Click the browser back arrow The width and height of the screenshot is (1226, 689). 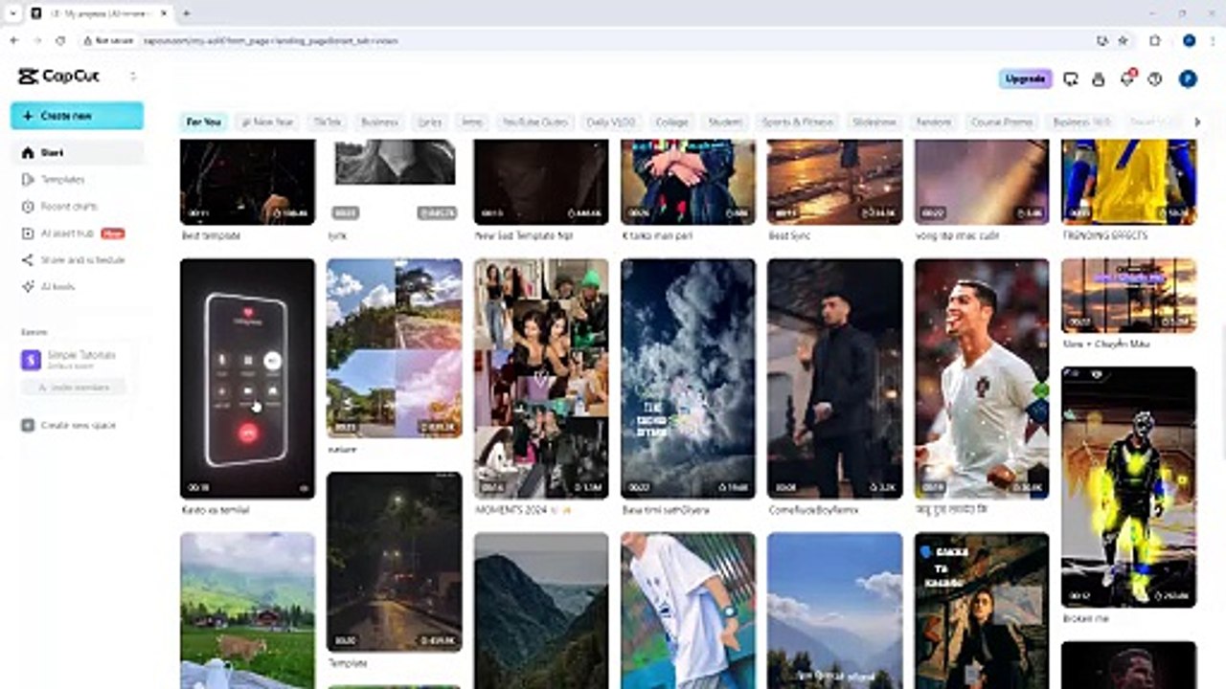[x=13, y=41]
